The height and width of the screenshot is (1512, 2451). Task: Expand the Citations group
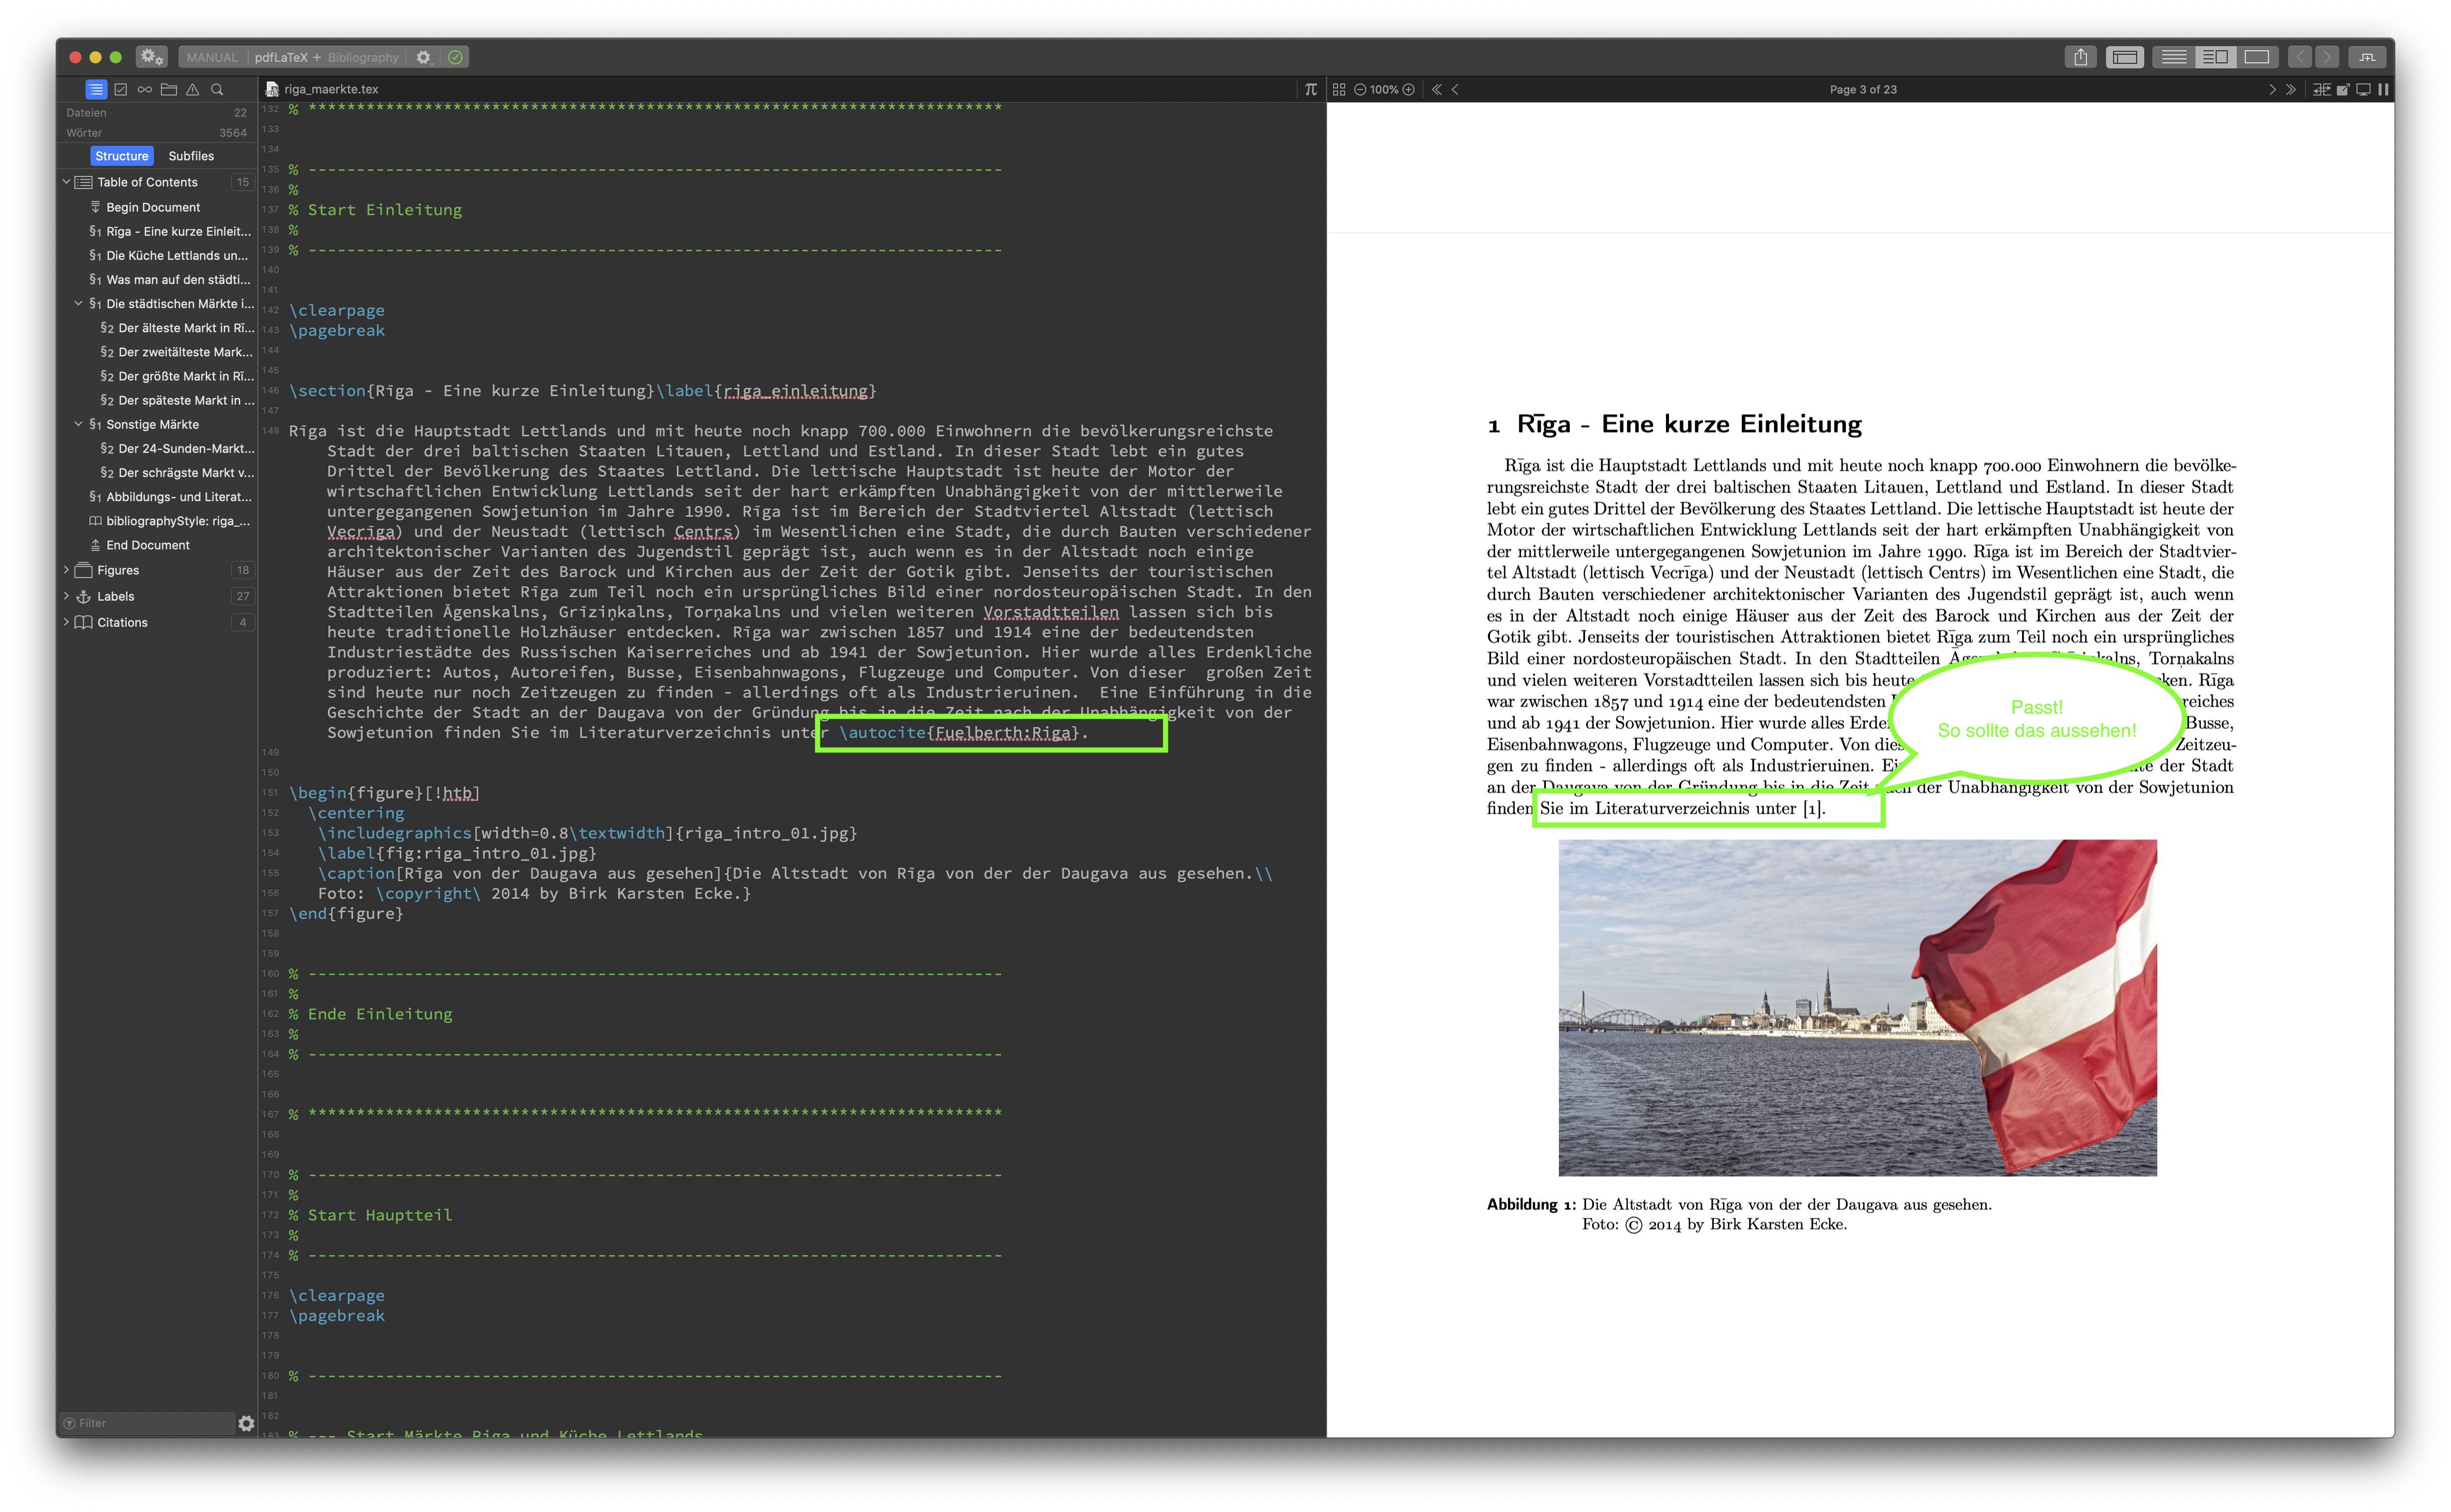point(67,622)
